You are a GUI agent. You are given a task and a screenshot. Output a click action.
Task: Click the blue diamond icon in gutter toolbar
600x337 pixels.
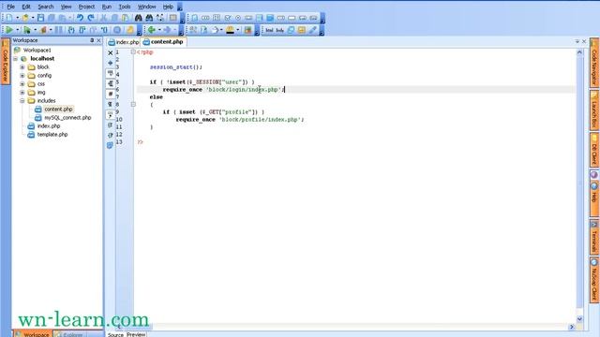111,63
